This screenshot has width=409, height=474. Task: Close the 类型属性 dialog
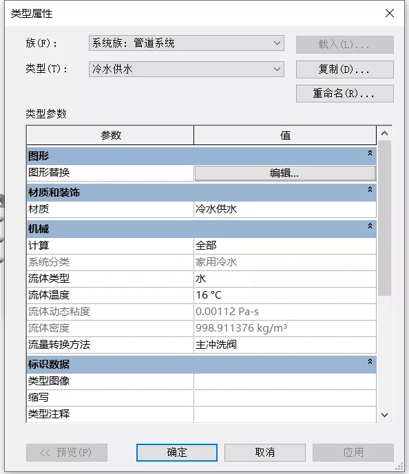coord(390,13)
